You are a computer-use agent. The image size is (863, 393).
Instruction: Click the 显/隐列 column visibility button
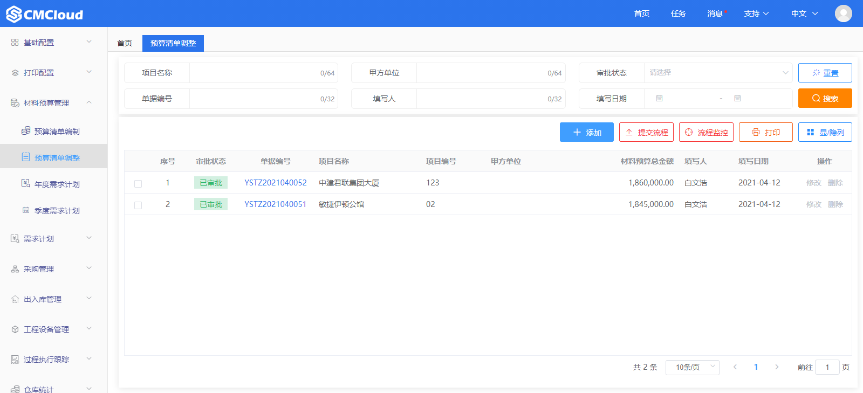pyautogui.click(x=825, y=132)
